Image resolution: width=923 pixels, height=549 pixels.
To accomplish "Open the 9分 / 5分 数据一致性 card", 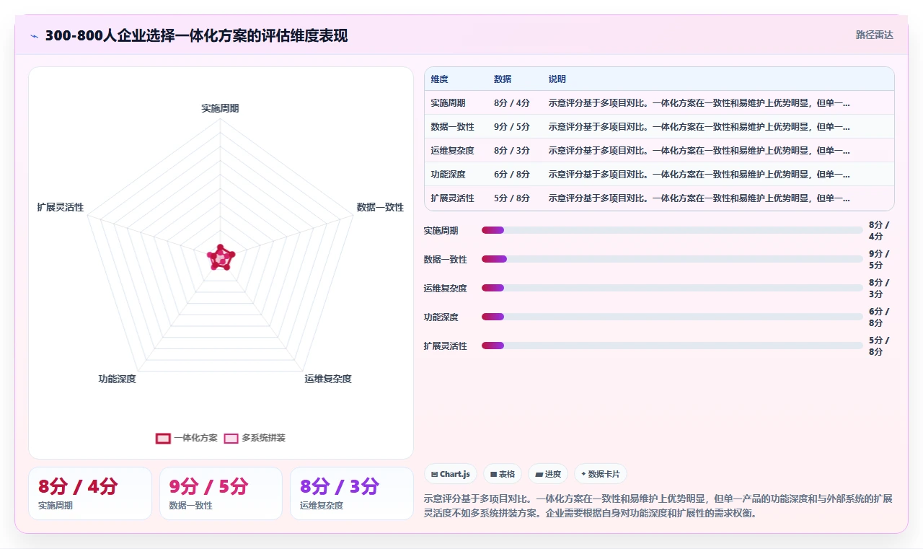I will pyautogui.click(x=221, y=493).
